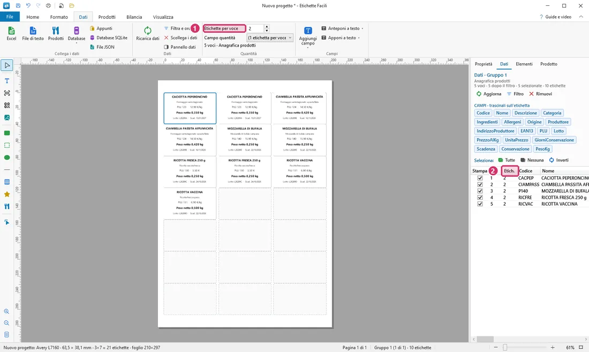Screen dimensions: 589x352
Task: Collapse the ribbon with the chevron
Action: click(x=581, y=17)
